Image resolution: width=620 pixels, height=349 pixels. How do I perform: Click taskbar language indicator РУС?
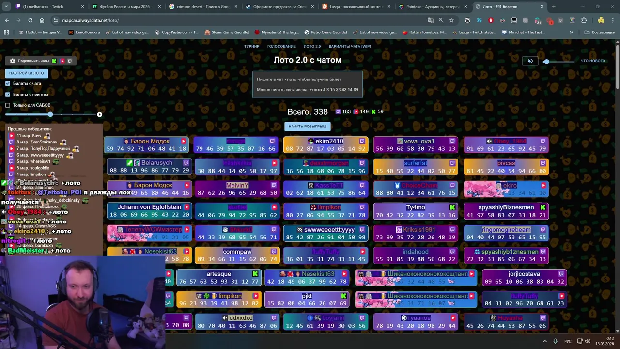click(568, 341)
